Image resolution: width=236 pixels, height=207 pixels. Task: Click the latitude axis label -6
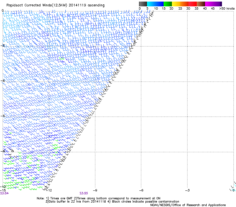coord(3,116)
